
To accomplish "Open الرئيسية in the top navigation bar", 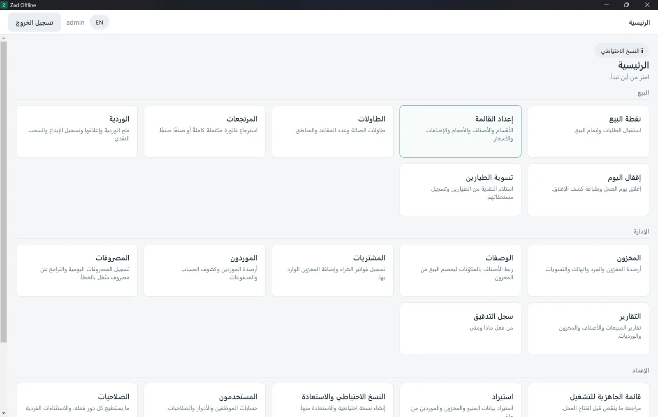I will point(639,22).
